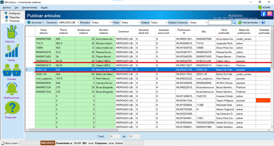Screen dimensions: 274x146
Task: Click the horizontal scrollbar of the table
Action: (x=73, y=130)
